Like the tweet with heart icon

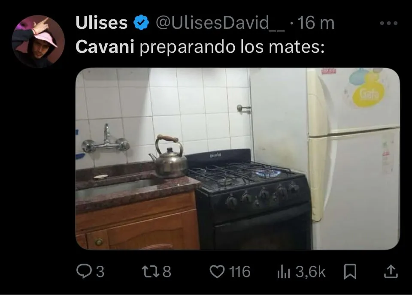point(217,271)
